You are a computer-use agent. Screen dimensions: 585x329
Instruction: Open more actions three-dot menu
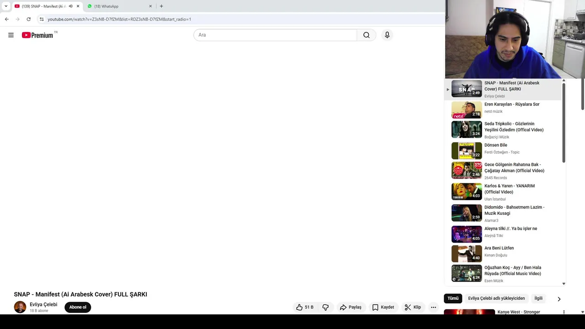point(434,307)
